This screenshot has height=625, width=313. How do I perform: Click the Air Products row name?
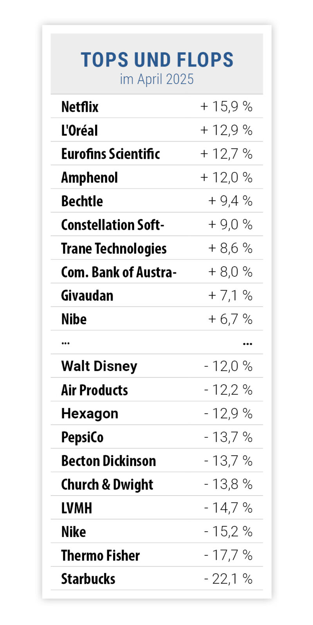(x=94, y=390)
